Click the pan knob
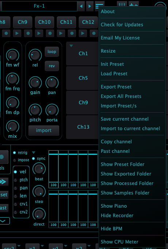 tap(52, 83)
